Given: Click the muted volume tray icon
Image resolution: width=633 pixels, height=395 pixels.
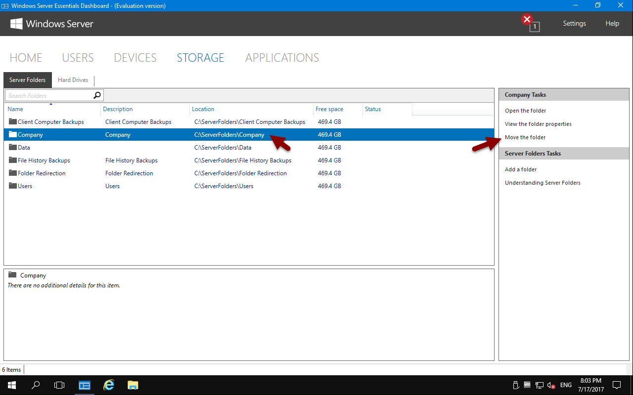Looking at the screenshot, I should pos(551,385).
